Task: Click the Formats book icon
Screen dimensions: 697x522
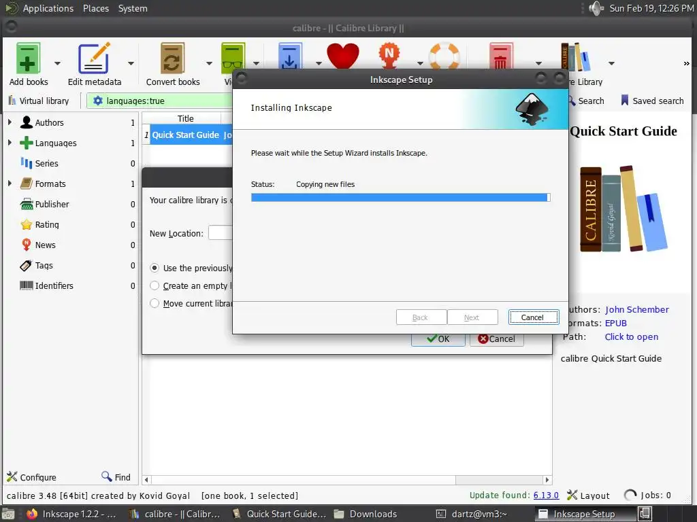Action: tap(27, 184)
